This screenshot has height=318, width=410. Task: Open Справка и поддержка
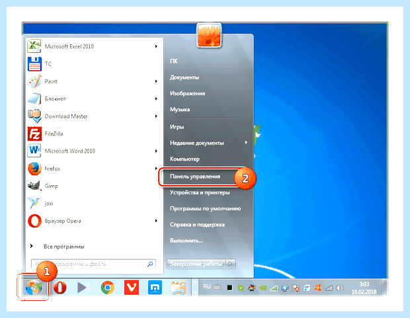[x=197, y=225]
